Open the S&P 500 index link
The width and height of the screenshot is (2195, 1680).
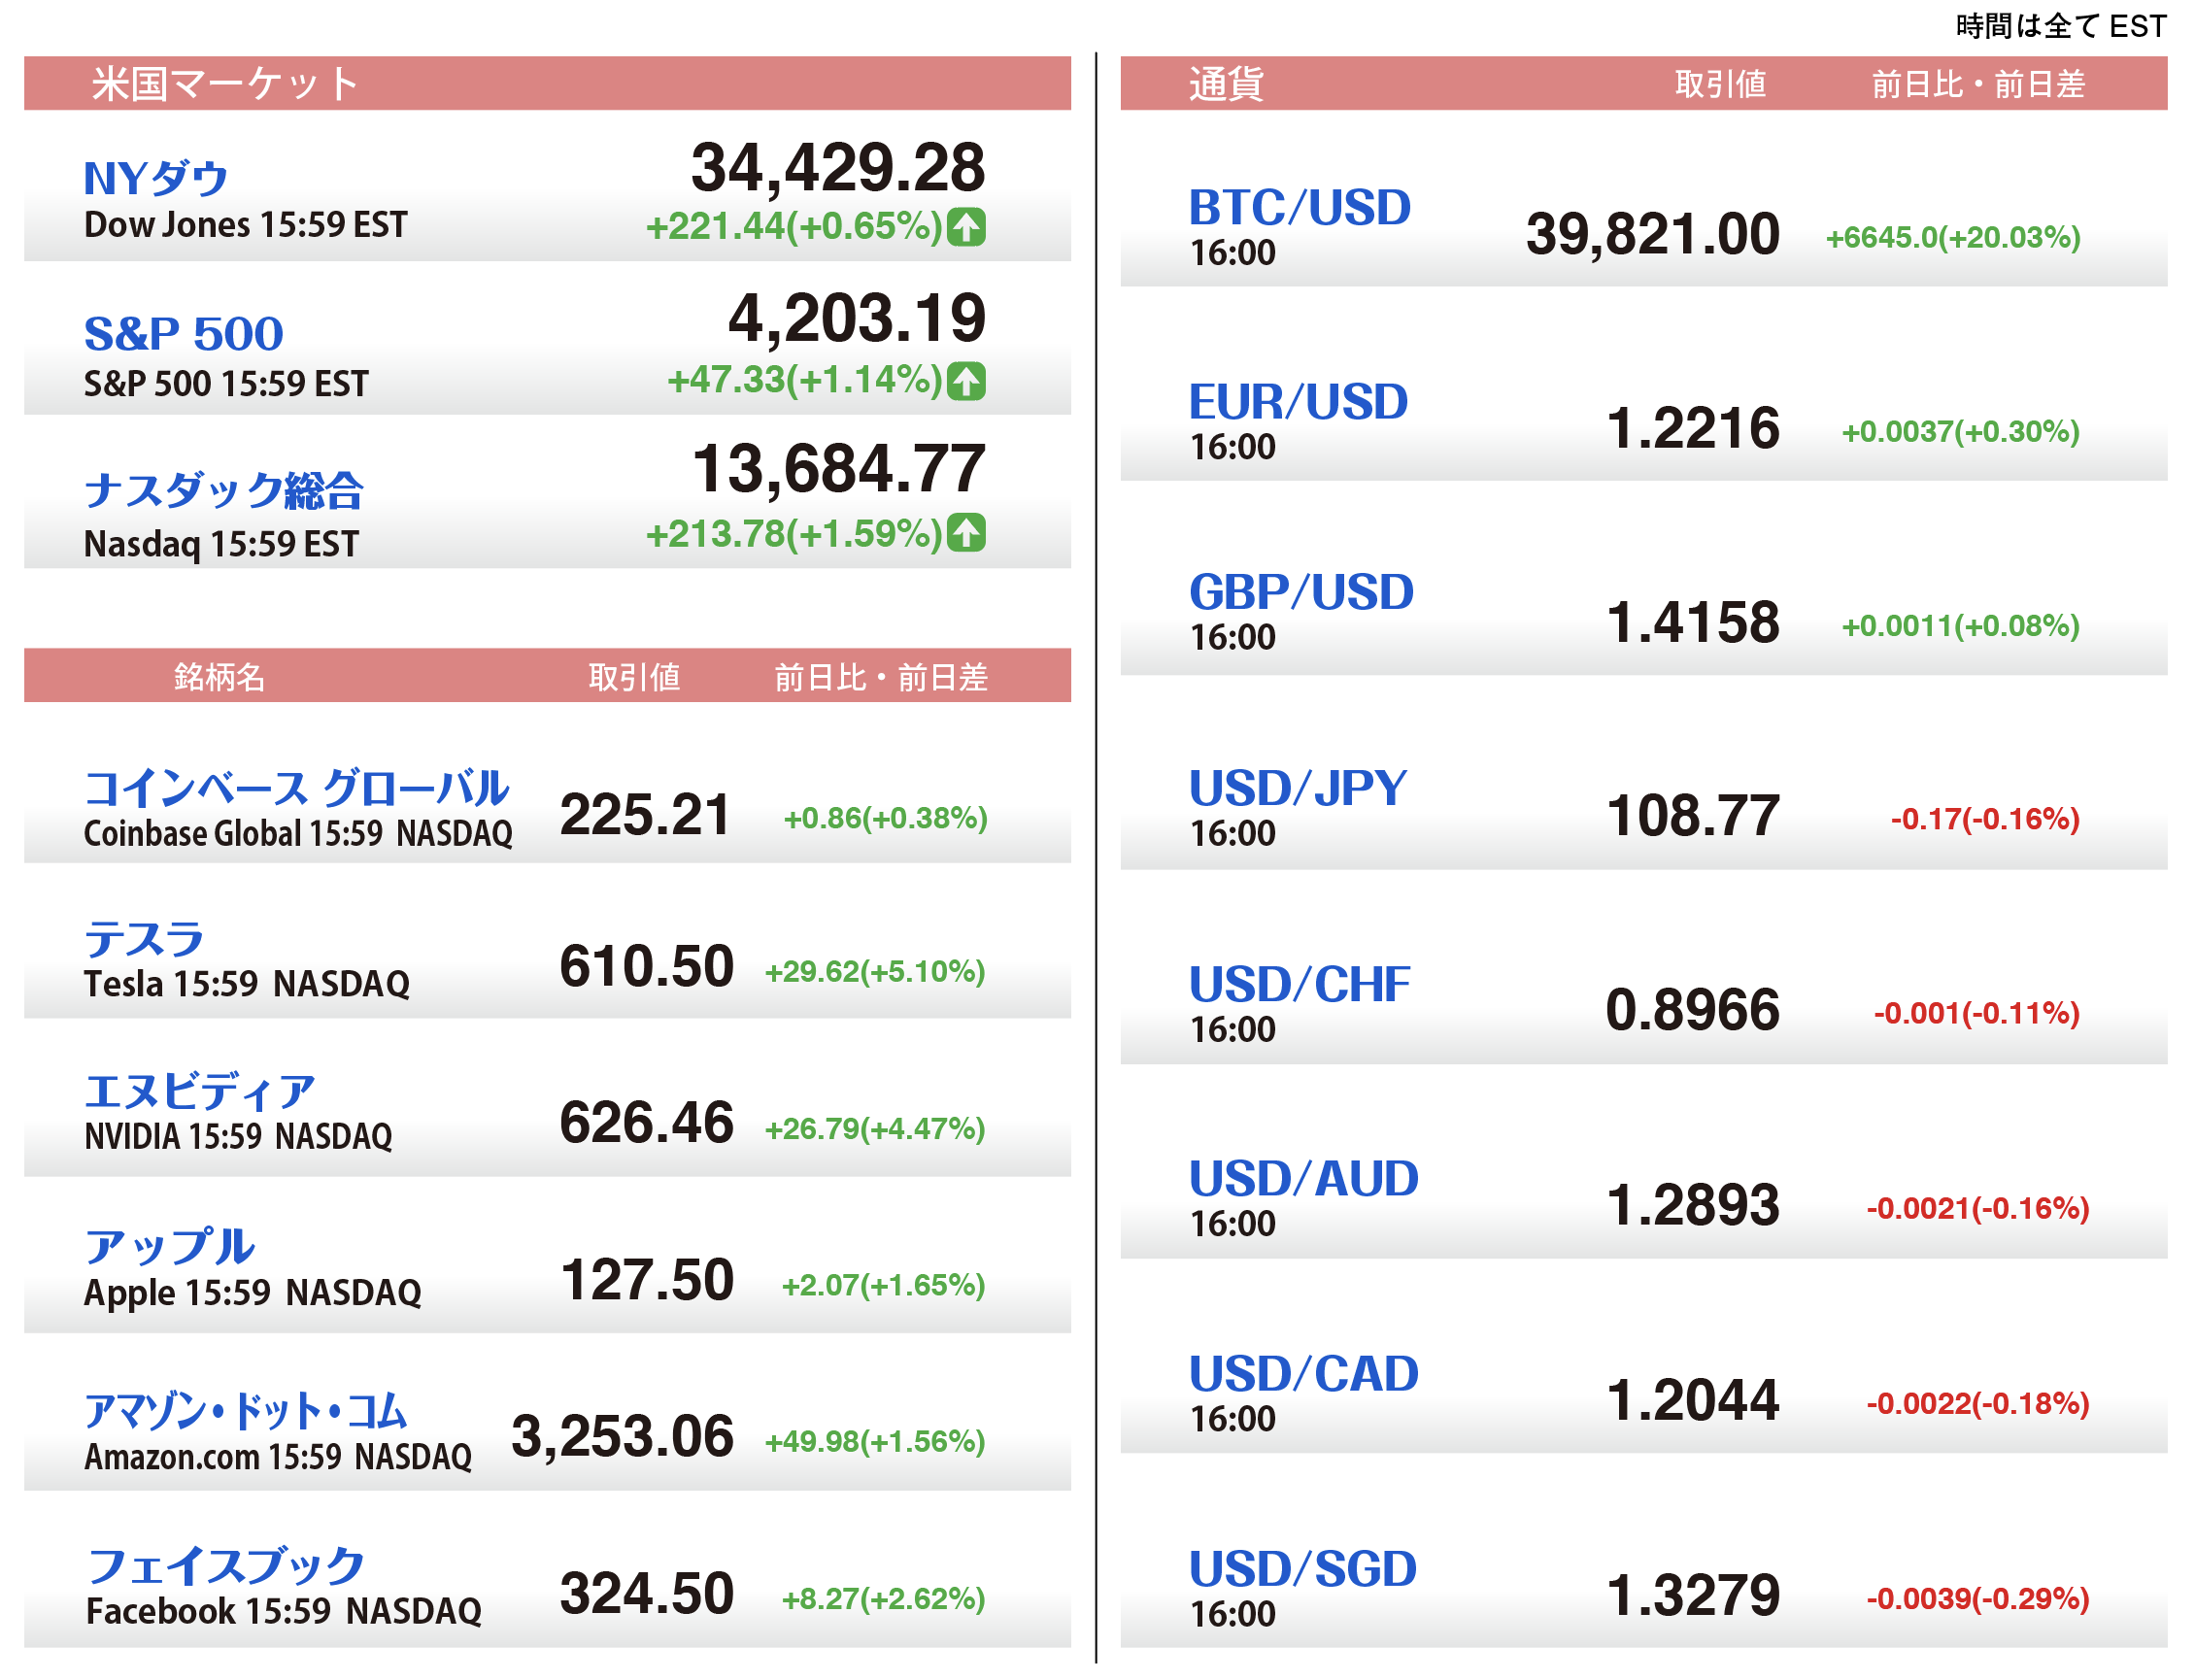pos(184,334)
